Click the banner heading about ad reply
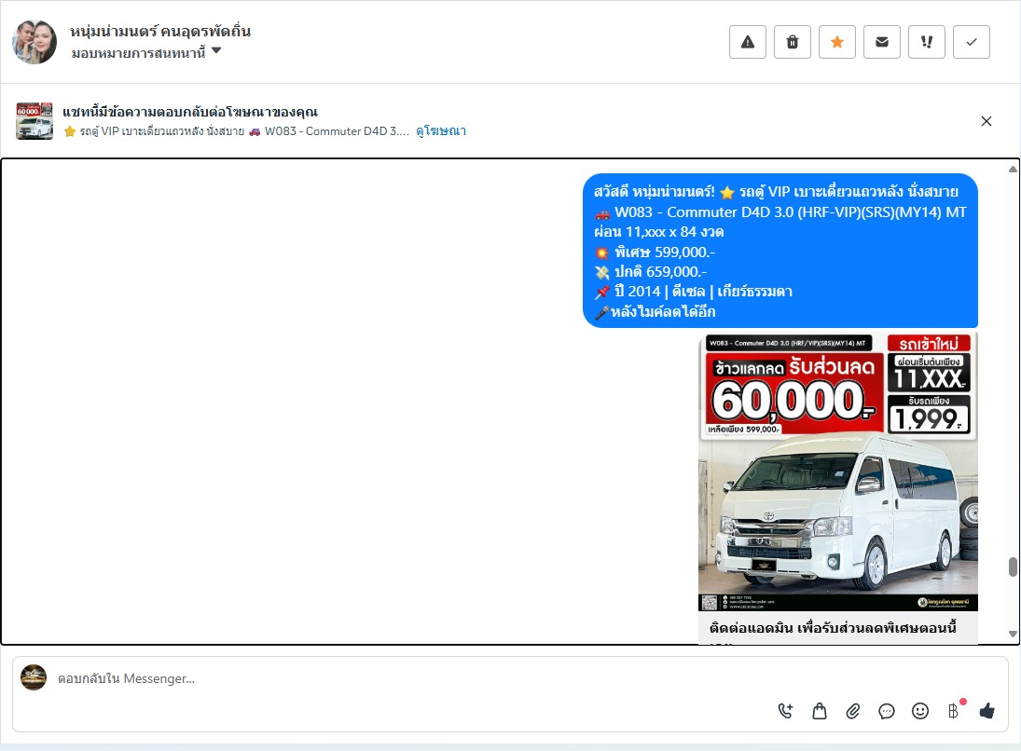Screen dimensions: 1021x751 [190, 112]
